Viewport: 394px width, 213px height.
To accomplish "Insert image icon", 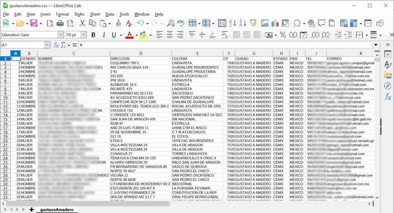I will (265, 23).
